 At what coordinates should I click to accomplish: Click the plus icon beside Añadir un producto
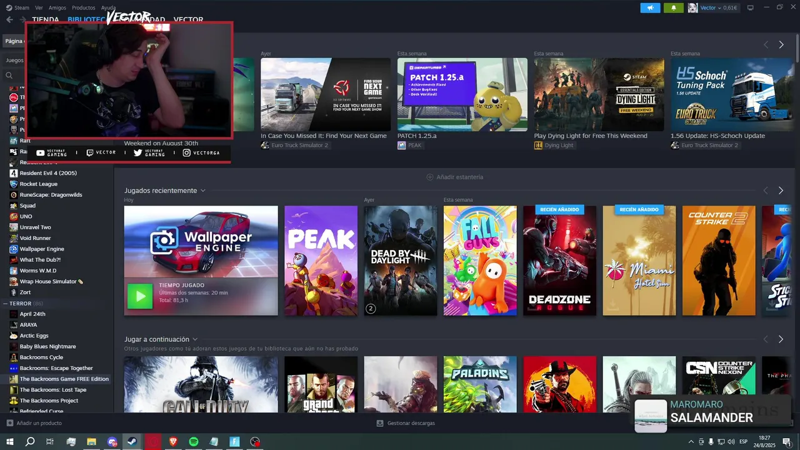point(9,423)
